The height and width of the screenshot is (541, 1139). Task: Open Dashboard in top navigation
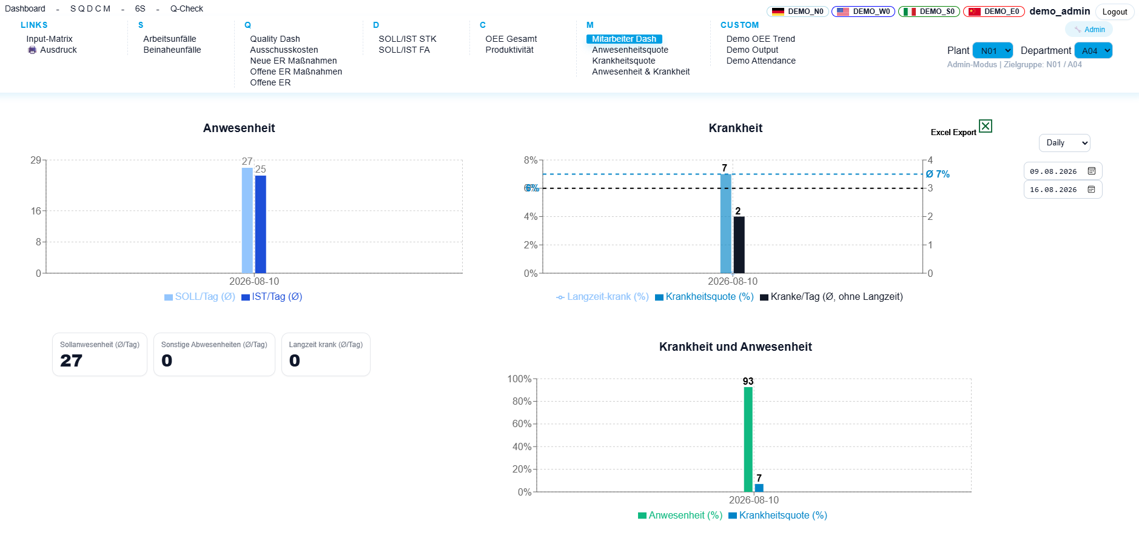(25, 8)
